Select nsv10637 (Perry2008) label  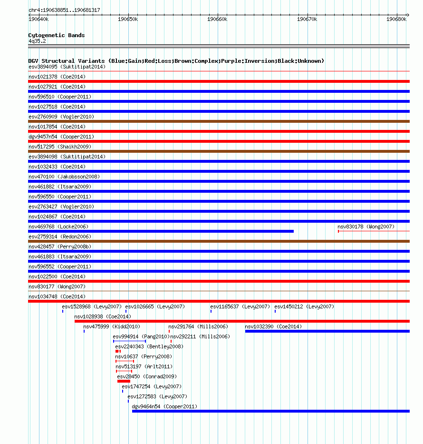(144, 357)
